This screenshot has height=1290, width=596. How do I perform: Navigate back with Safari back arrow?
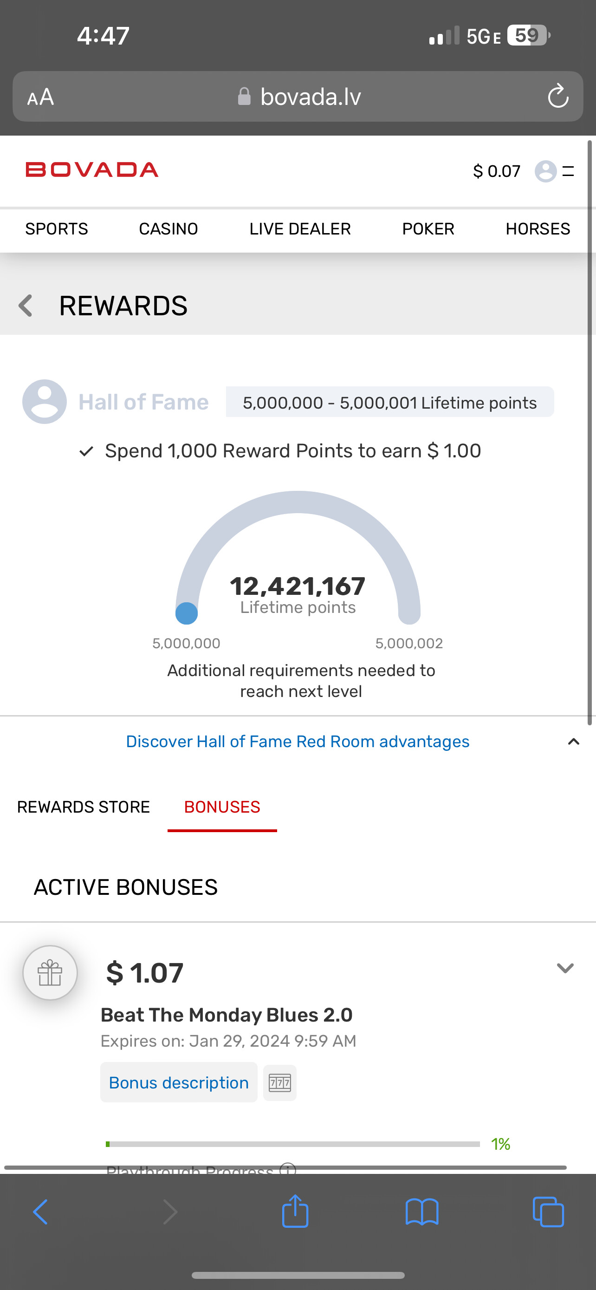point(40,1212)
